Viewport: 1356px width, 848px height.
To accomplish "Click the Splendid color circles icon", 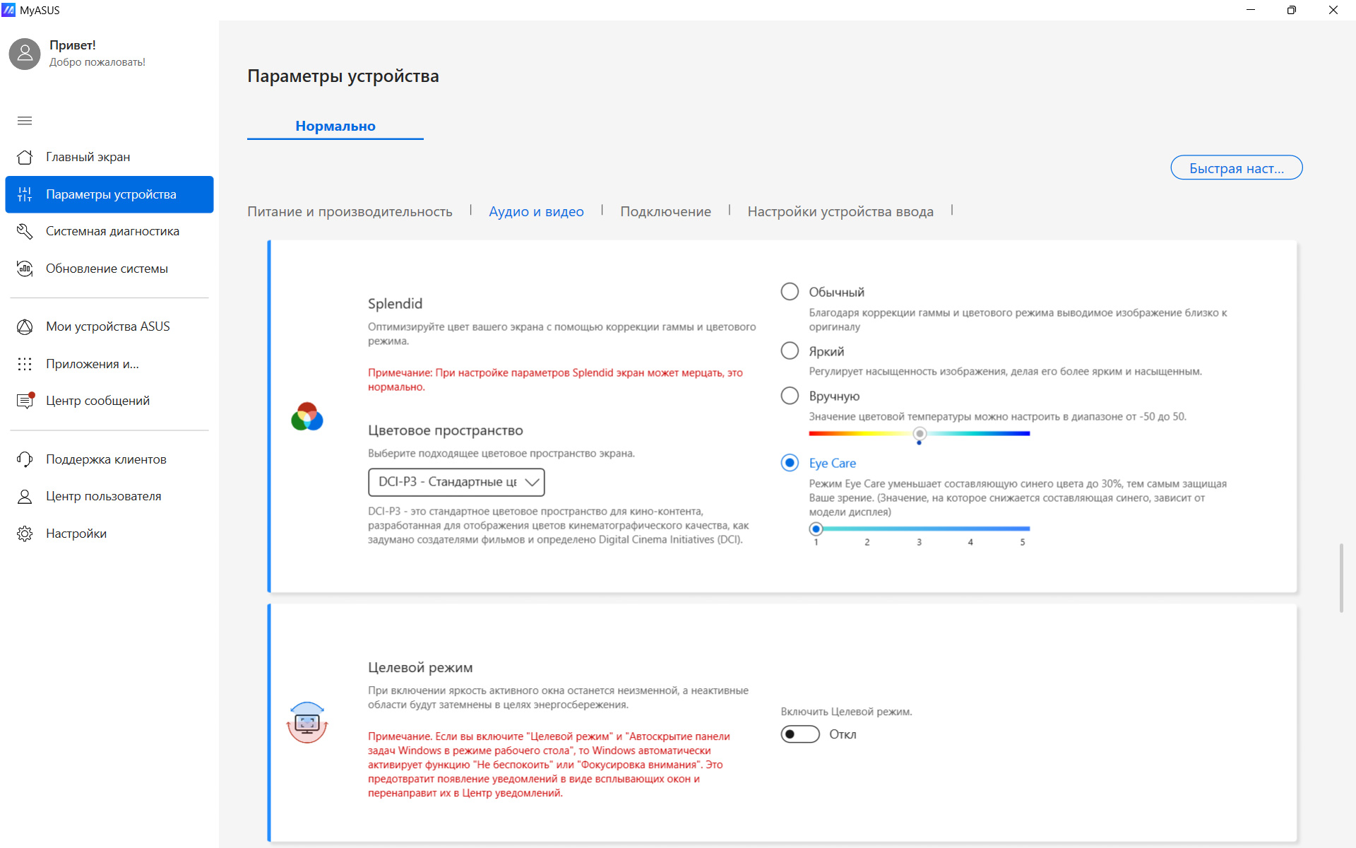I will 307,417.
